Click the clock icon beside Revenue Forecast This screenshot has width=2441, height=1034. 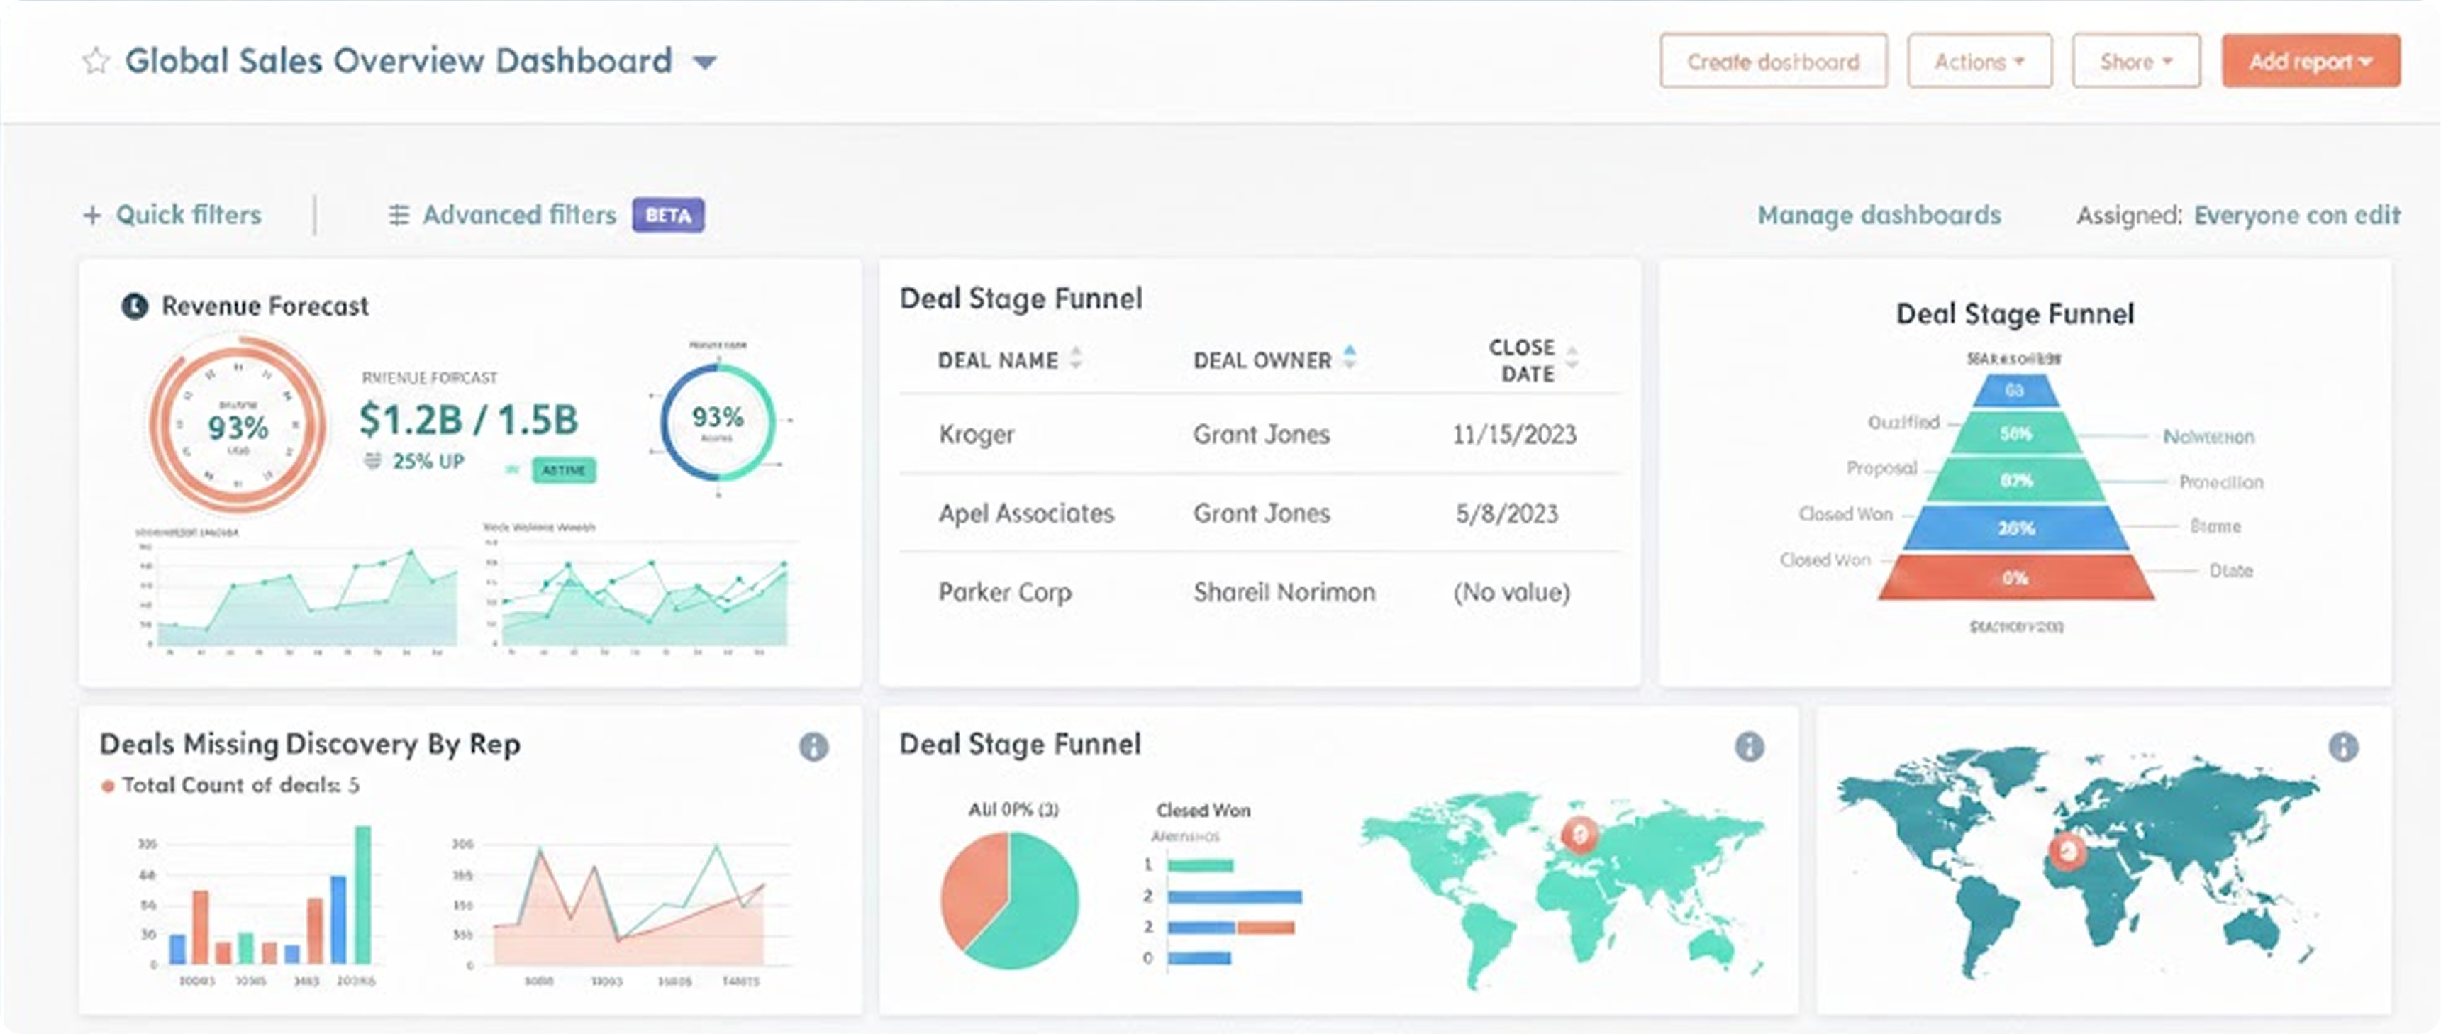click(x=135, y=306)
